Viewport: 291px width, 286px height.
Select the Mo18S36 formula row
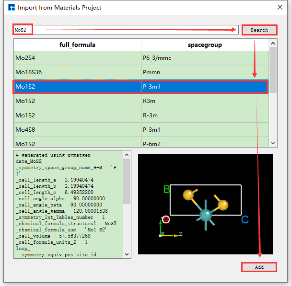point(77,73)
